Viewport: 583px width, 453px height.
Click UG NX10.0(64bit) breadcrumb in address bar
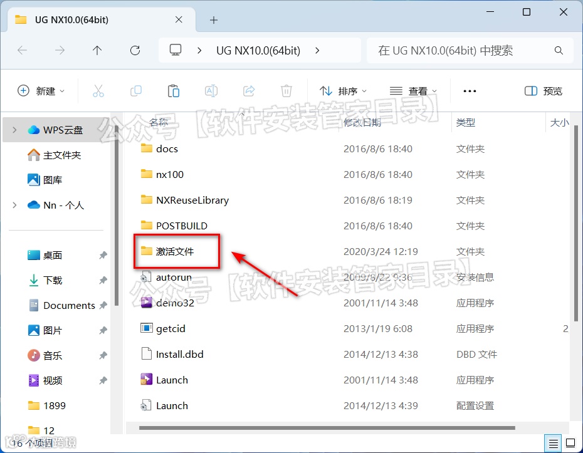pos(258,50)
